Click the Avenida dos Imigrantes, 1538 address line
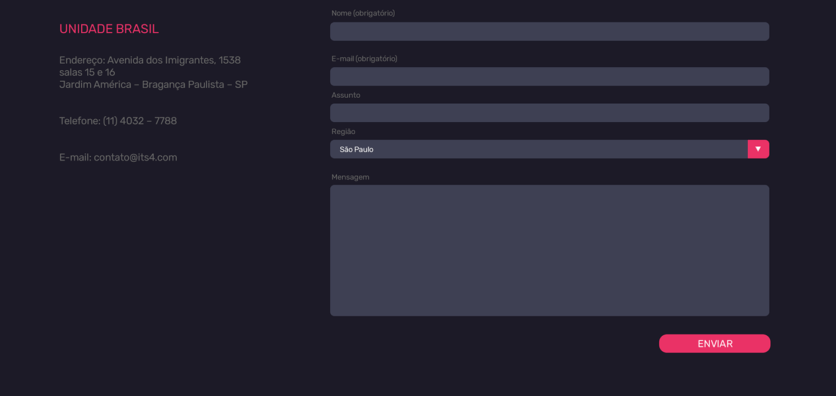Screen dimensions: 836x396 click(x=174, y=60)
